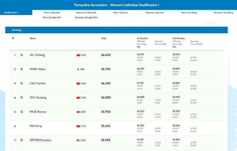The height and width of the screenshot is (151, 237).
Task: Click China flag icon beside FAN Xinyi
Action: tap(78, 126)
